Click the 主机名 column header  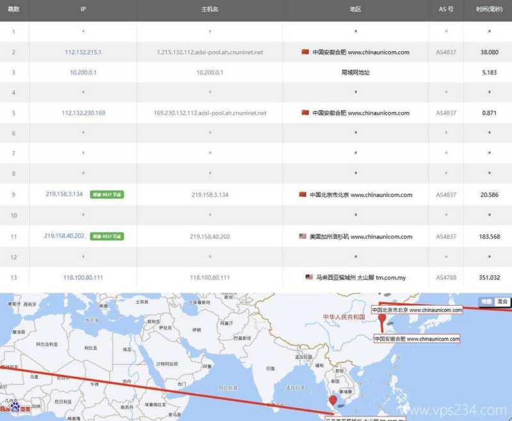pos(210,10)
